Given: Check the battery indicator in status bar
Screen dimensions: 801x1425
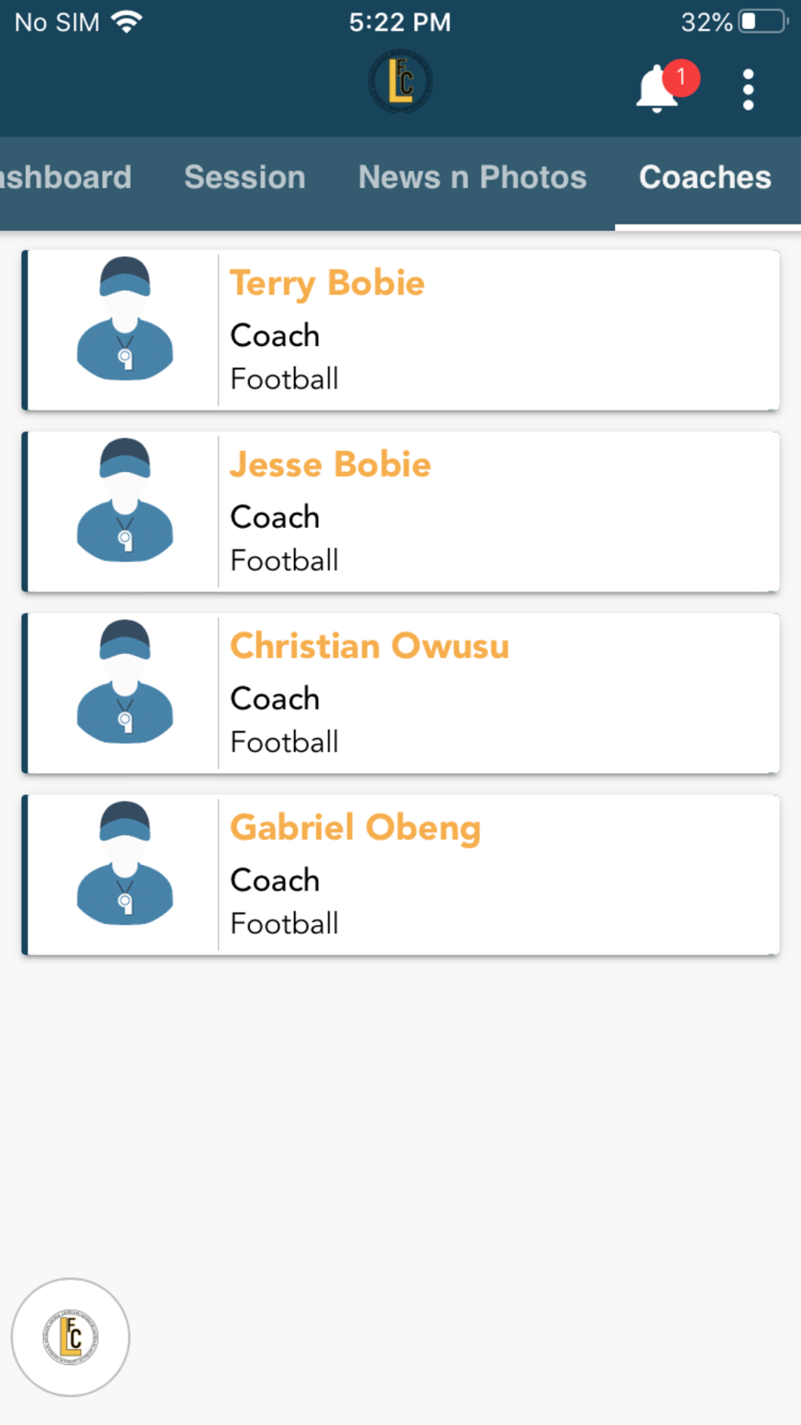Looking at the screenshot, I should (x=763, y=22).
